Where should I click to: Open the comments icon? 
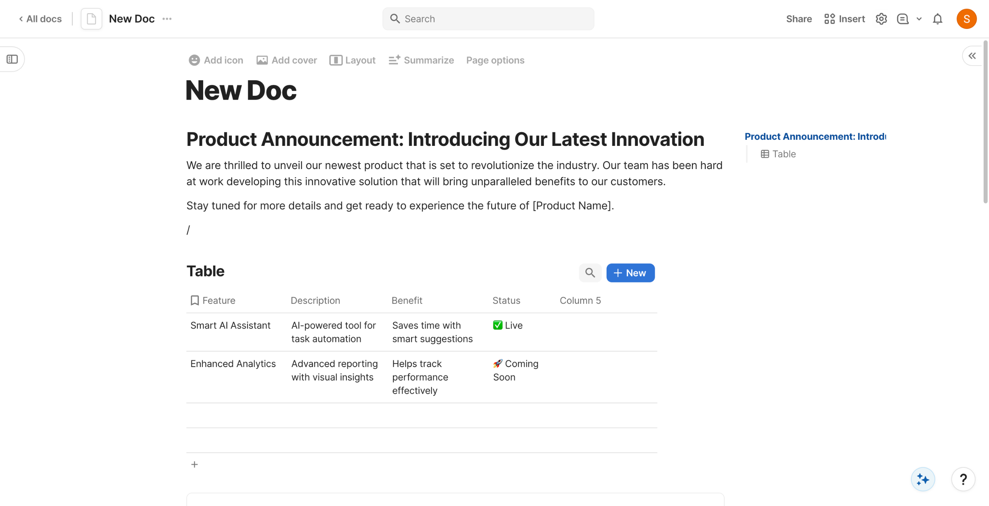902,19
